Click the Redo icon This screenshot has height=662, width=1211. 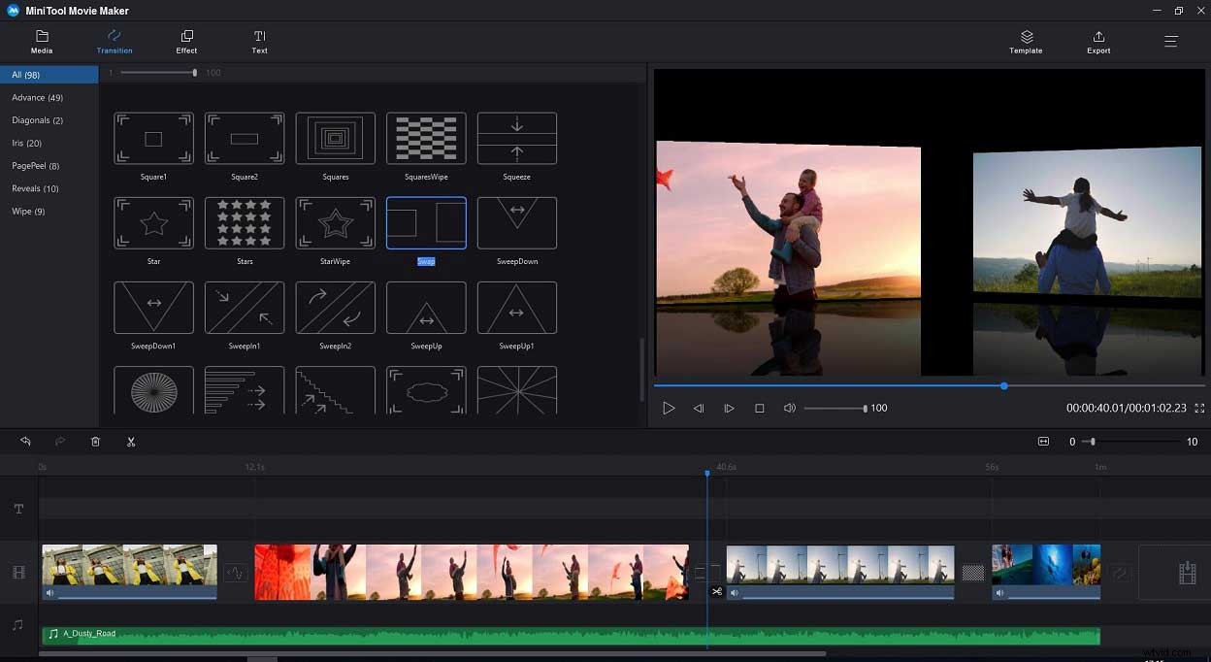(x=60, y=441)
